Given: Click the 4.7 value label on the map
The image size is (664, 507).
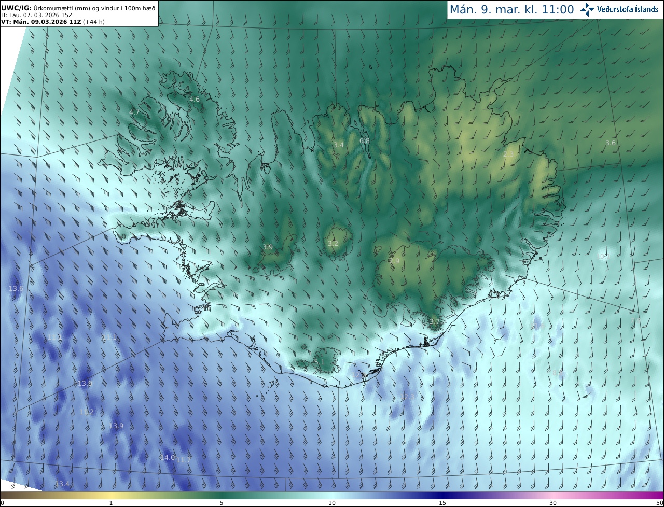Looking at the screenshot, I should [134, 112].
